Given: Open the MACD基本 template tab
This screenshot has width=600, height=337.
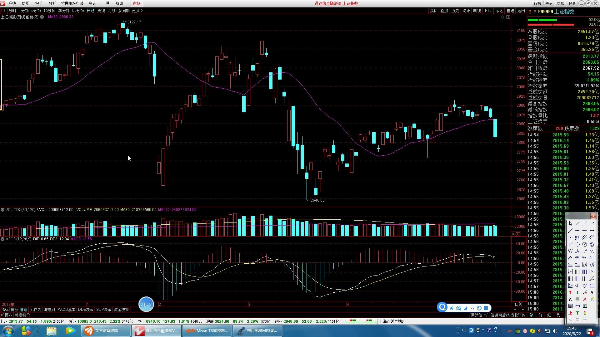Looking at the screenshot, I should [66, 310].
